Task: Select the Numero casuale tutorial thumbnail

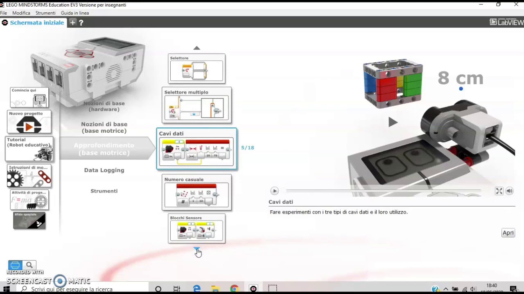Action: tap(196, 192)
